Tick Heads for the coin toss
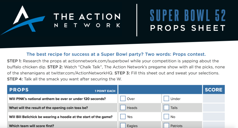 pos(123,108)
